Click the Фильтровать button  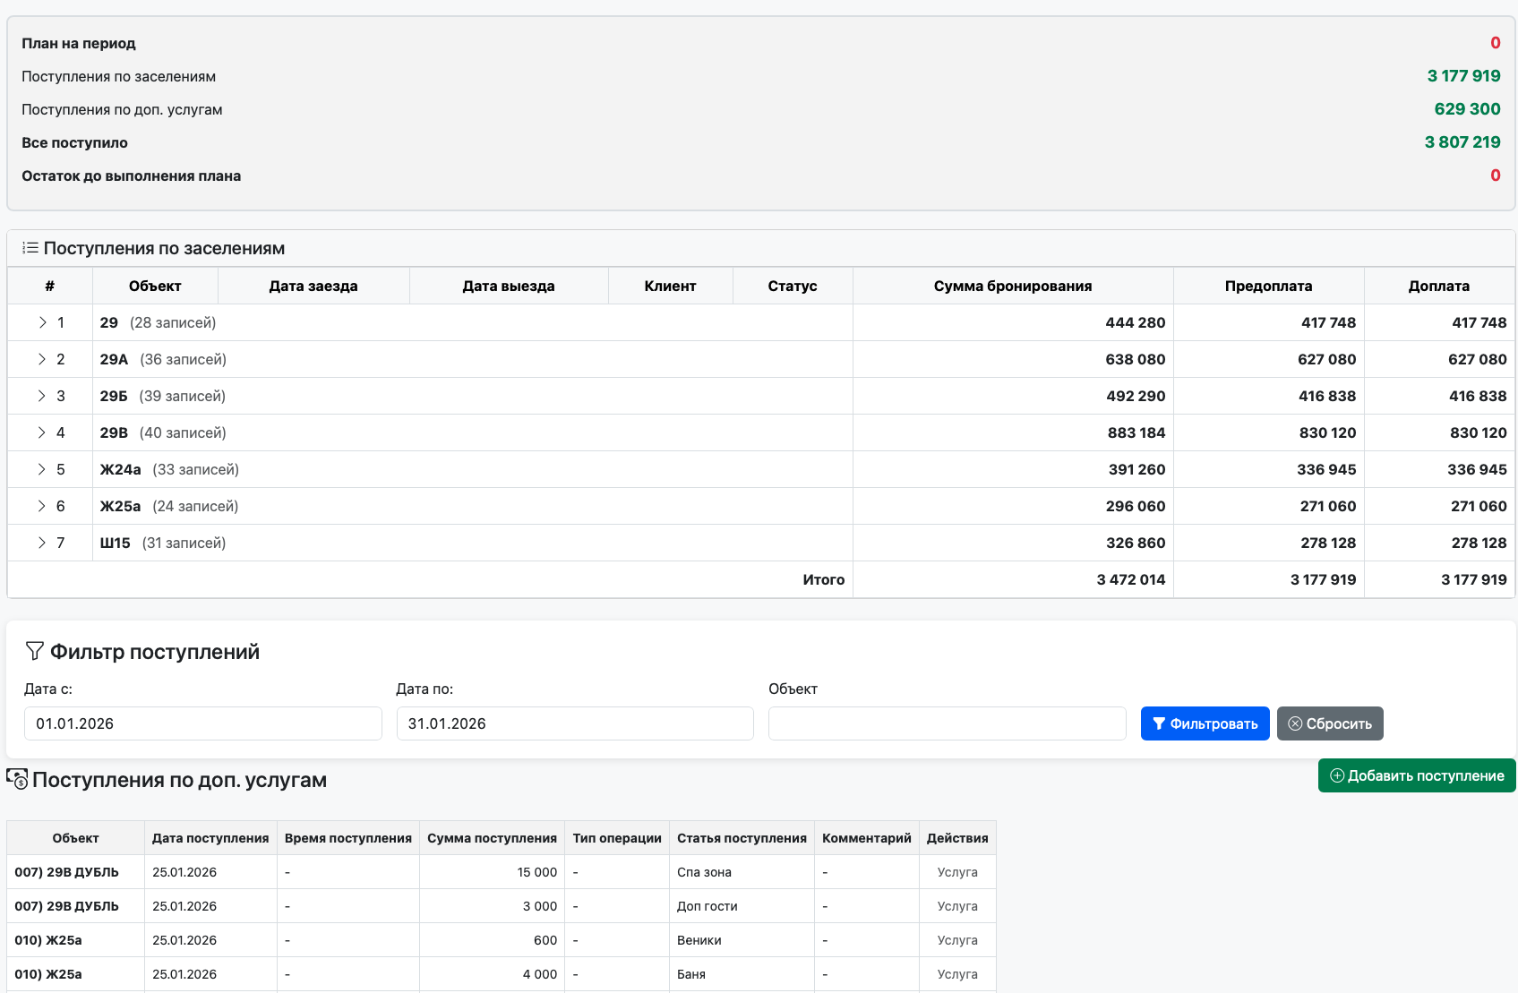tap(1205, 723)
